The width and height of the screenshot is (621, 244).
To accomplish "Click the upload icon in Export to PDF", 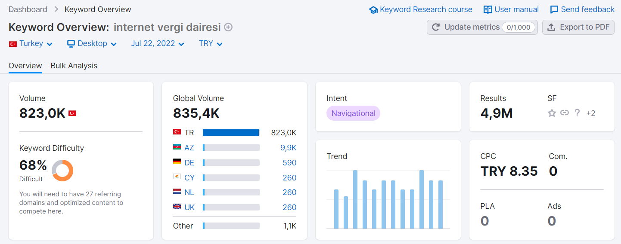I will click(x=551, y=27).
